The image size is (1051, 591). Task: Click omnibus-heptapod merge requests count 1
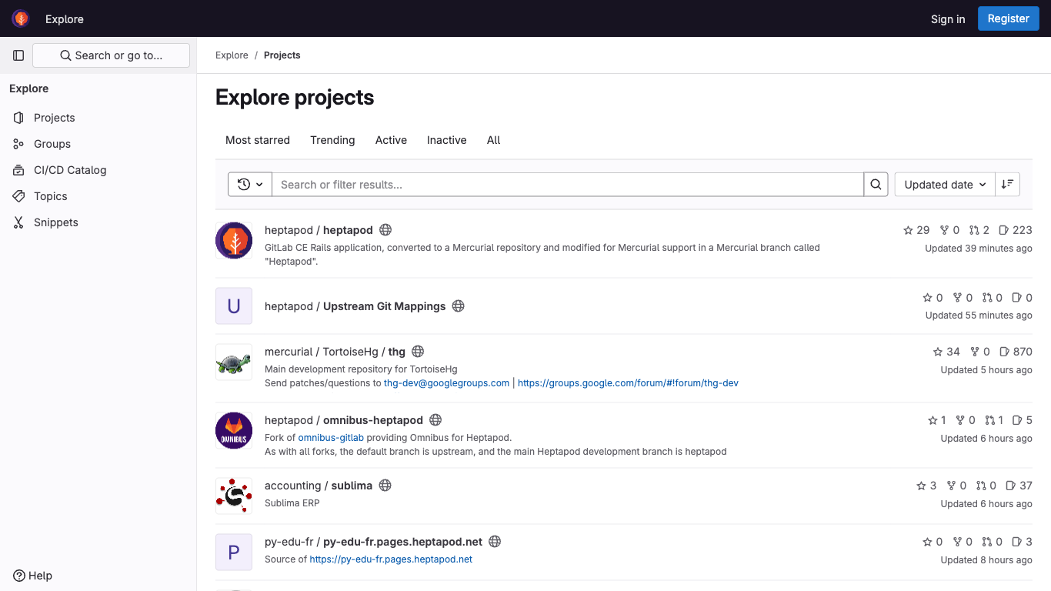click(x=994, y=420)
